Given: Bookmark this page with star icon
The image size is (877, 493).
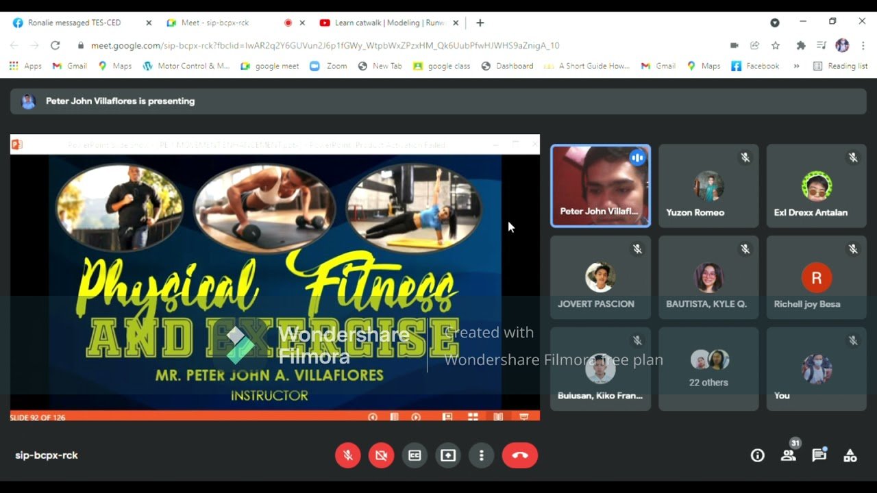Looking at the screenshot, I should point(776,45).
